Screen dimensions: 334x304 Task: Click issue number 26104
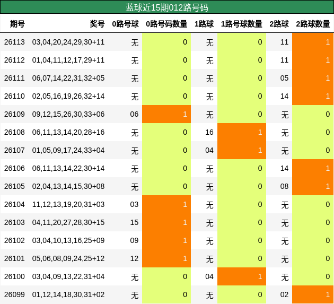pos(14,204)
